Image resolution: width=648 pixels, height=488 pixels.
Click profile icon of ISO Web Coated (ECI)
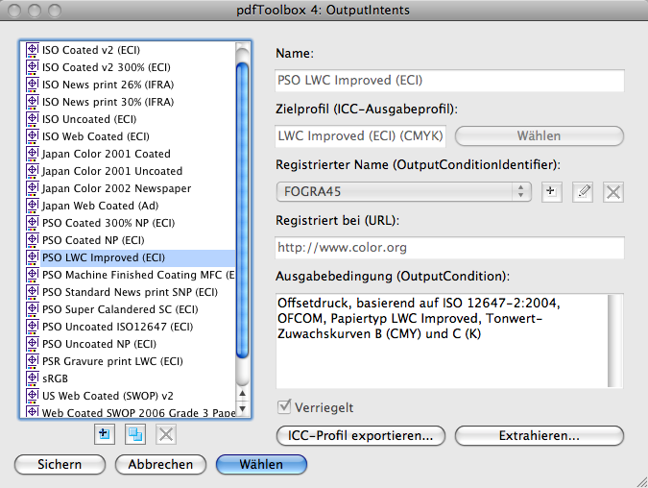[33, 136]
